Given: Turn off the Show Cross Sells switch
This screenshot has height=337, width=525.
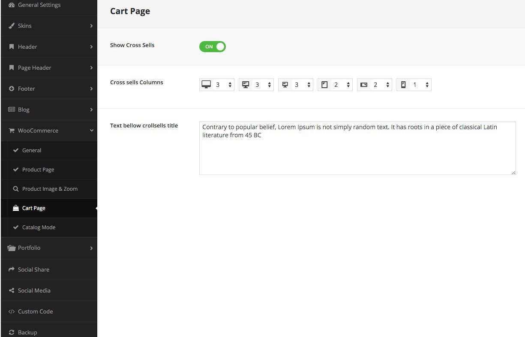Looking at the screenshot, I should (x=213, y=47).
